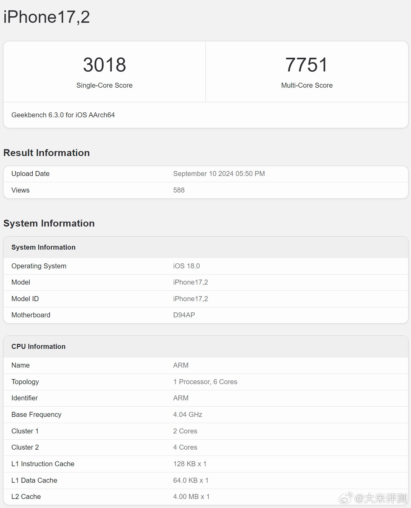The image size is (411, 508).
Task: Click the Operating System row label
Action: pos(39,266)
